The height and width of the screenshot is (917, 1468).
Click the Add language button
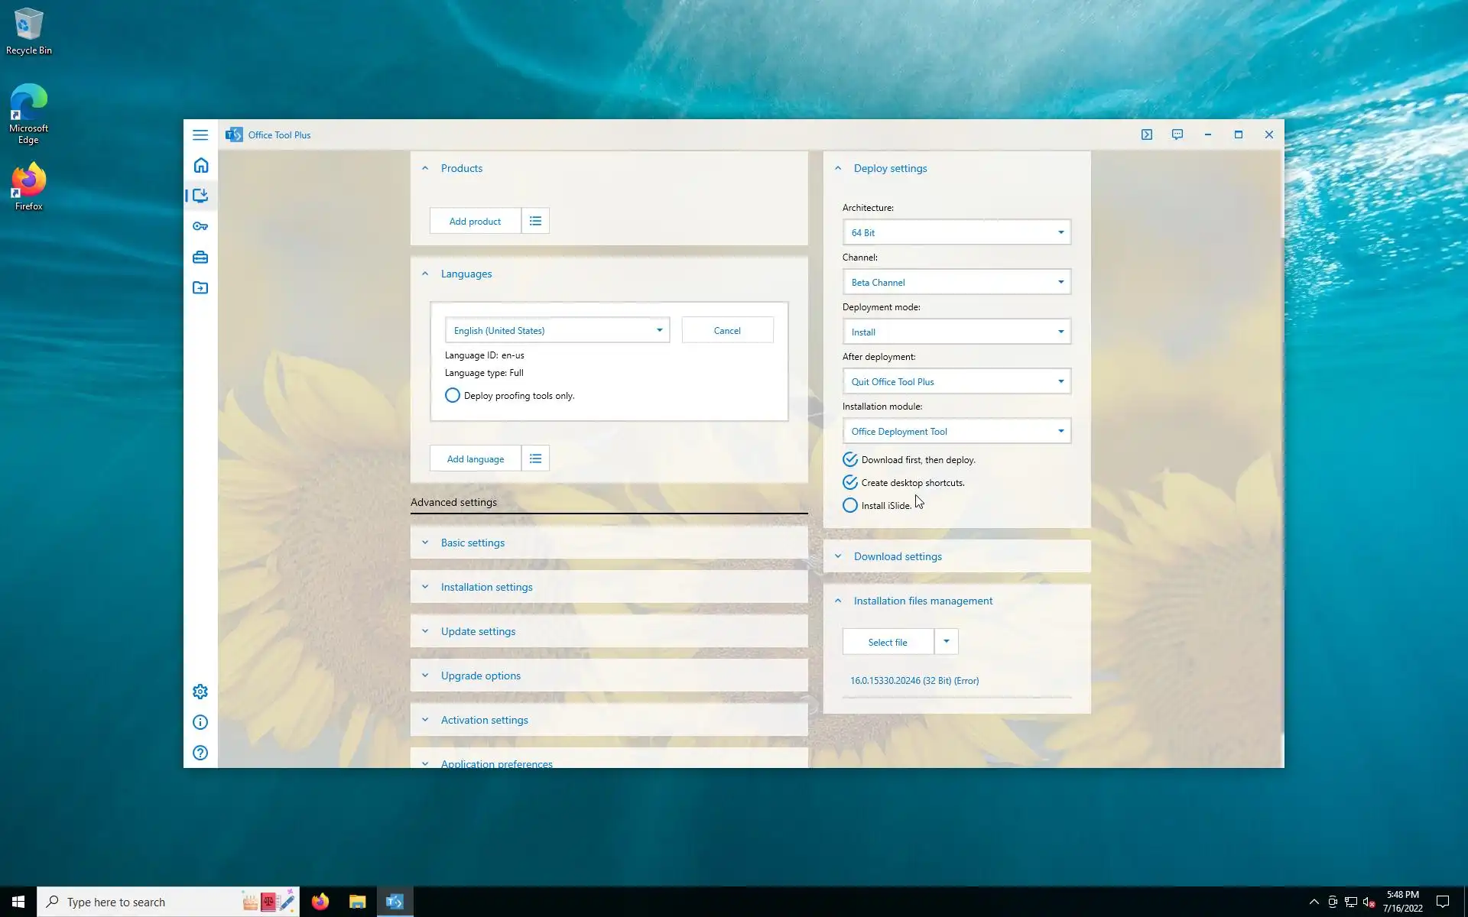[475, 458]
